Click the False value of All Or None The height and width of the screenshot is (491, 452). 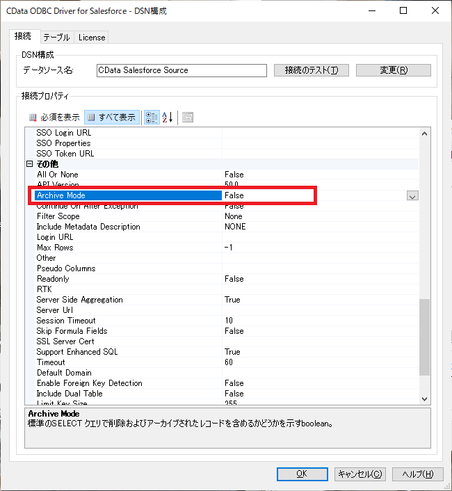234,175
